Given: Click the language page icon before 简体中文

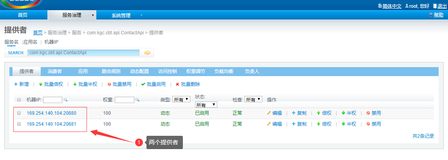Looking at the screenshot, I should (380, 6).
